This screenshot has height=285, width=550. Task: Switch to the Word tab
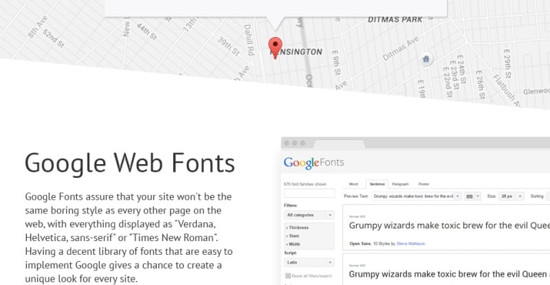(353, 184)
